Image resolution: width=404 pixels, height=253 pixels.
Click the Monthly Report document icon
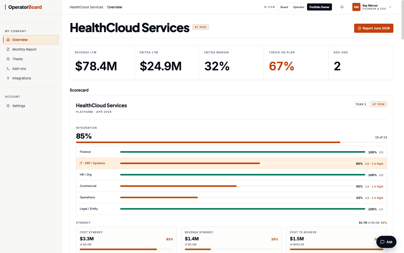click(8, 49)
